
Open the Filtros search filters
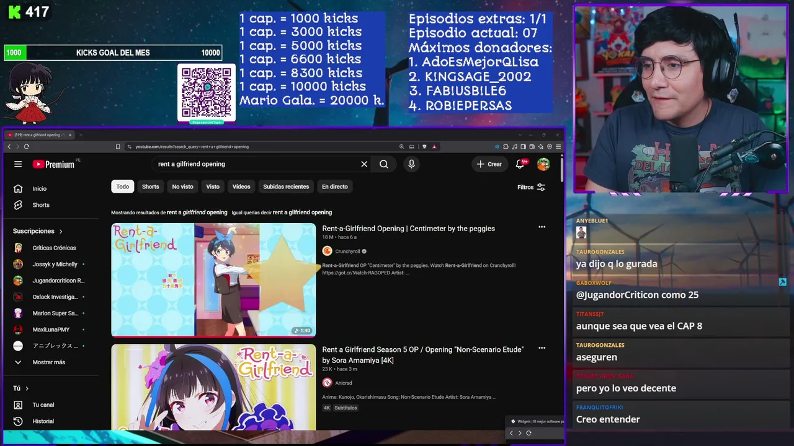click(x=532, y=187)
